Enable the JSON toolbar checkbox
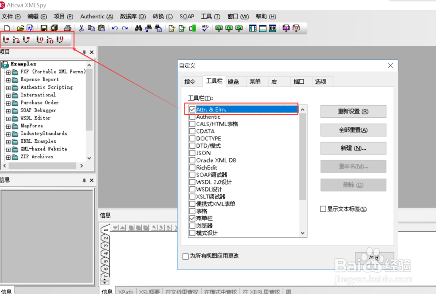This screenshot has height=294, width=436. pos(192,153)
